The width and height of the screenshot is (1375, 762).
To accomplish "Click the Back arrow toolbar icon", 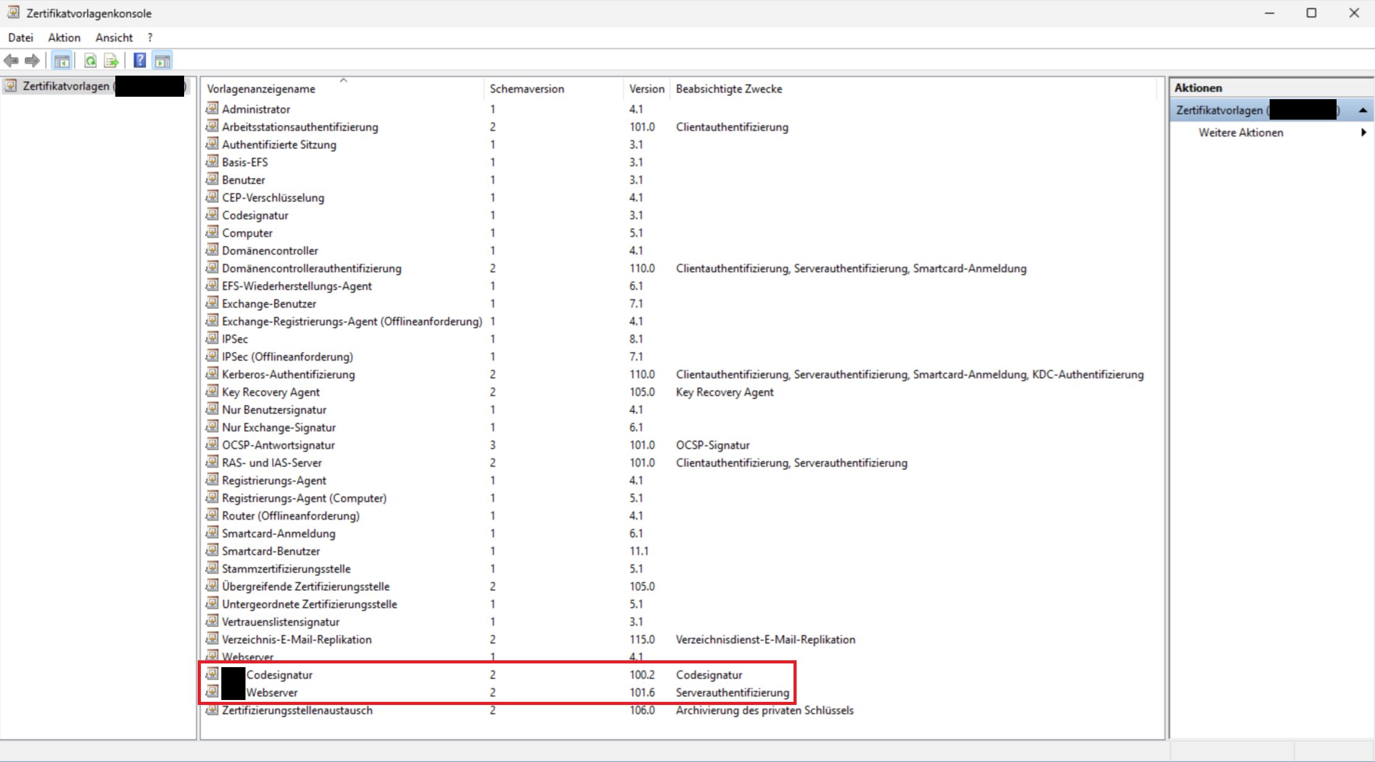I will (x=11, y=61).
